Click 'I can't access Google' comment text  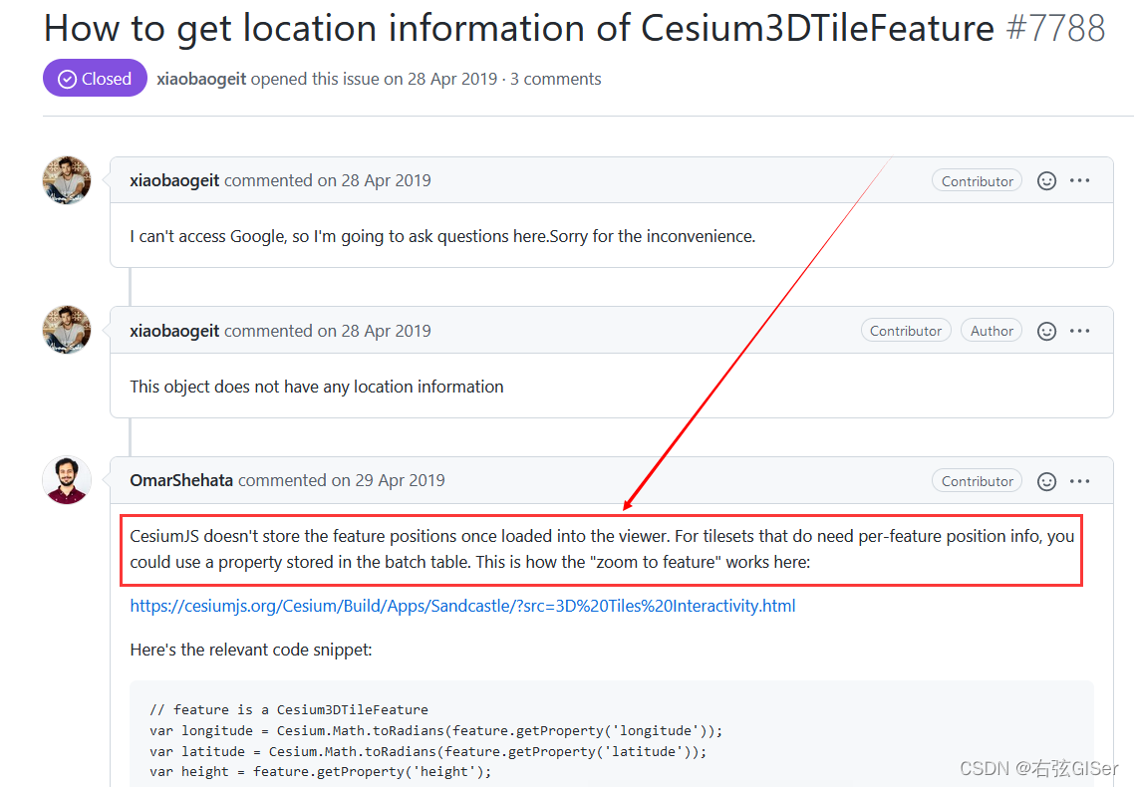click(x=442, y=236)
